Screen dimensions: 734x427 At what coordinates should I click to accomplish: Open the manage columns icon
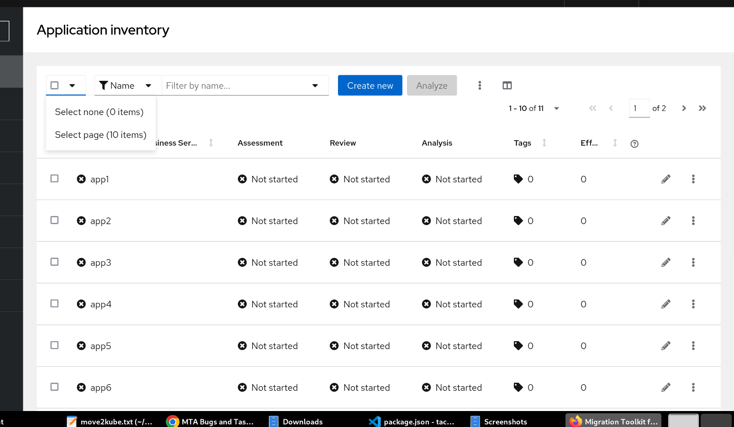pos(507,85)
